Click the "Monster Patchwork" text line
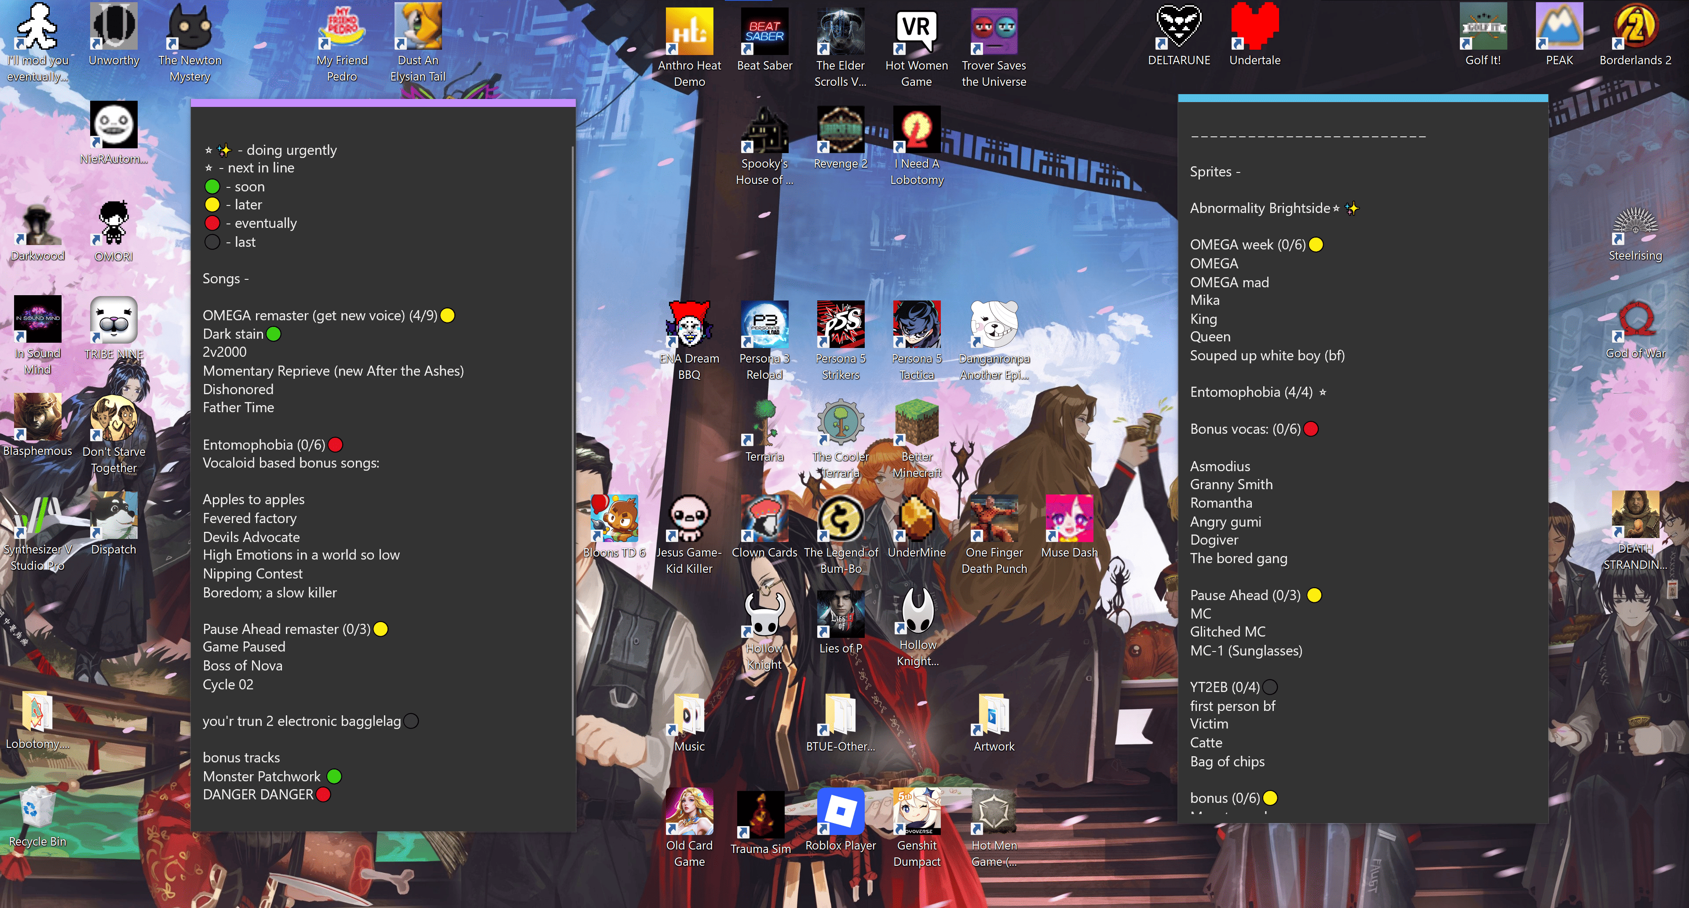The width and height of the screenshot is (1689, 908). pyautogui.click(x=262, y=776)
